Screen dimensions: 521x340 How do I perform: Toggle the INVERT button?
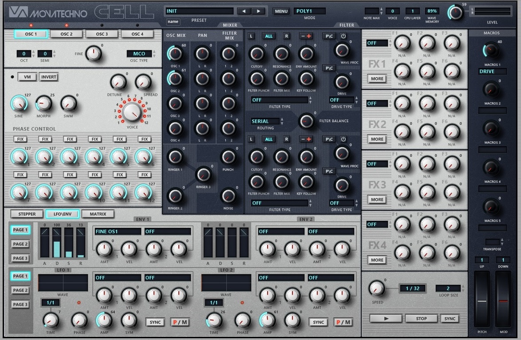(48, 77)
